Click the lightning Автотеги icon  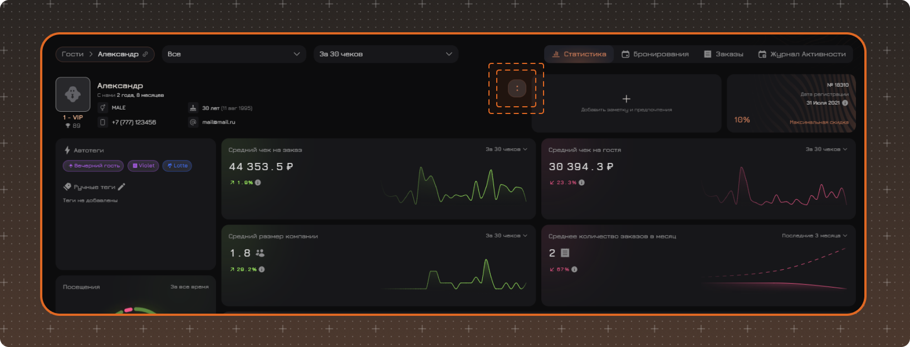click(x=67, y=151)
